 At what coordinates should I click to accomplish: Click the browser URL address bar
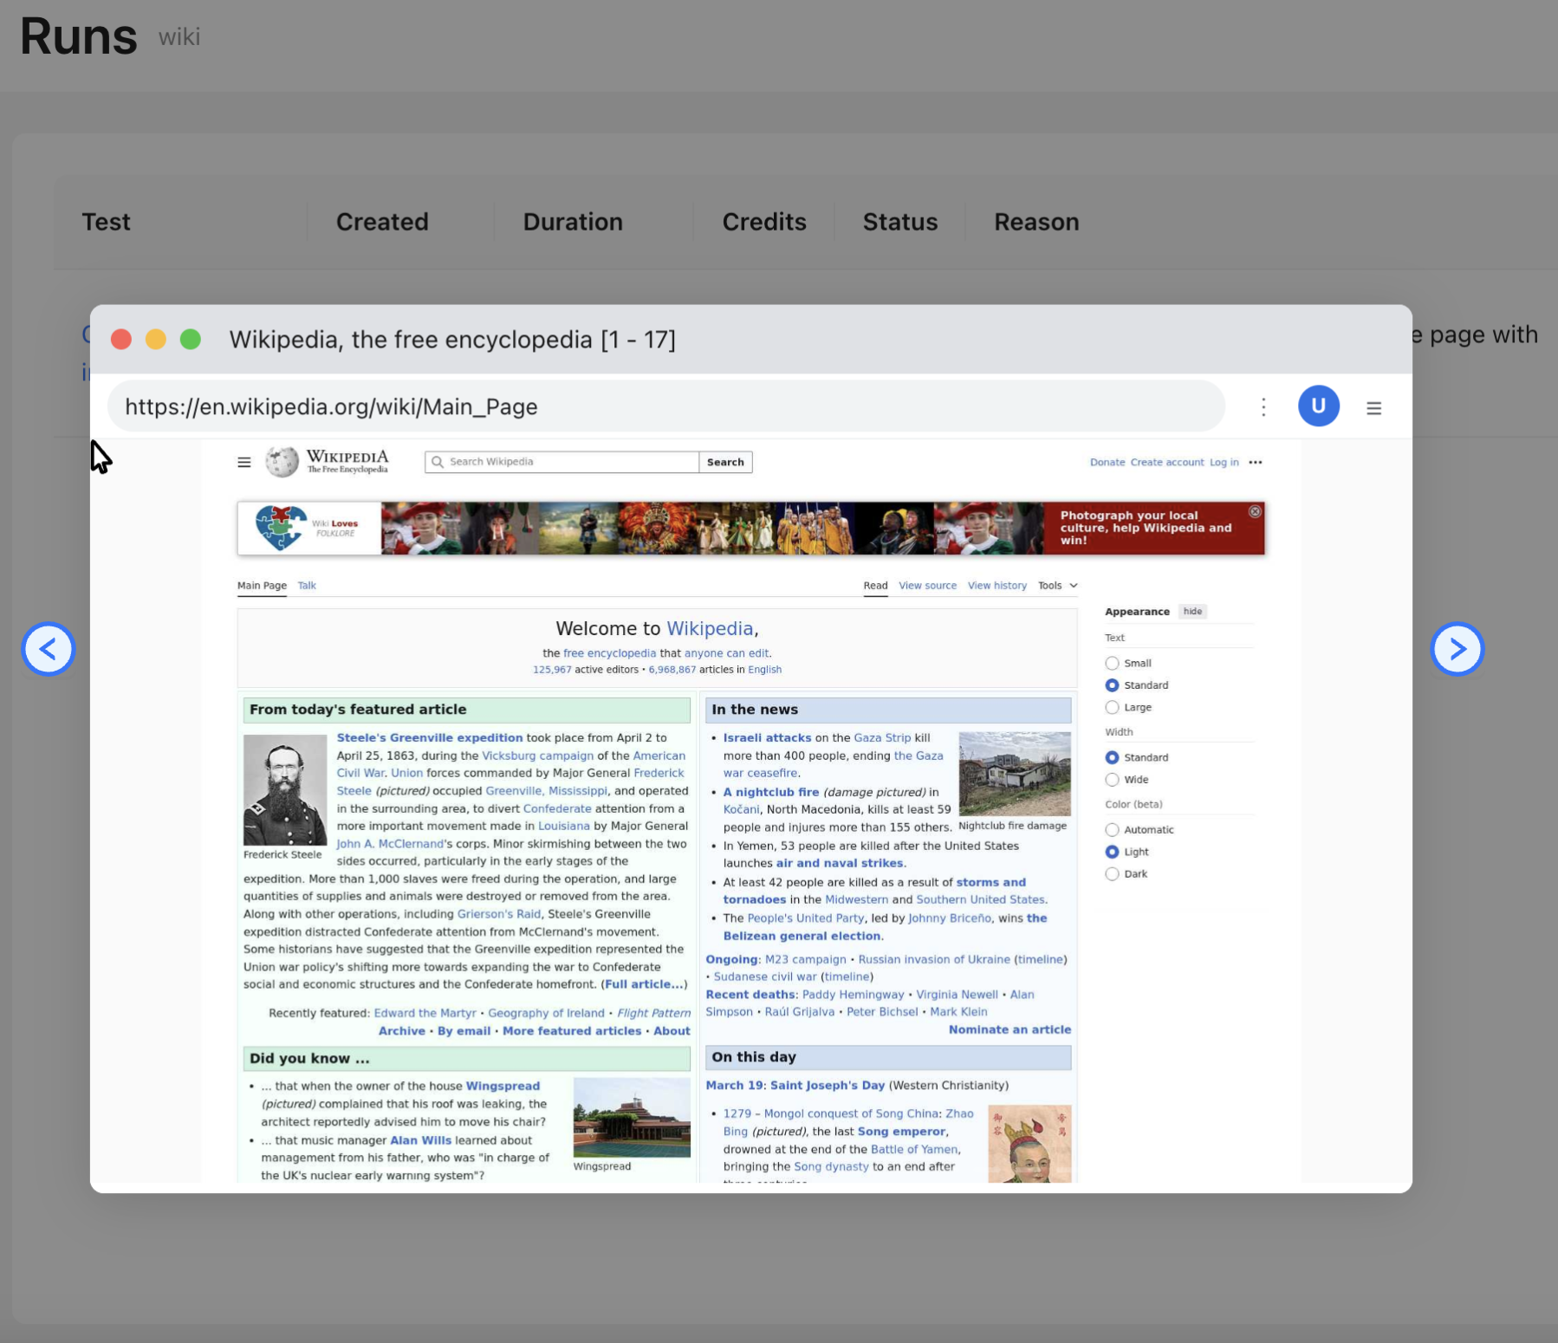(665, 406)
